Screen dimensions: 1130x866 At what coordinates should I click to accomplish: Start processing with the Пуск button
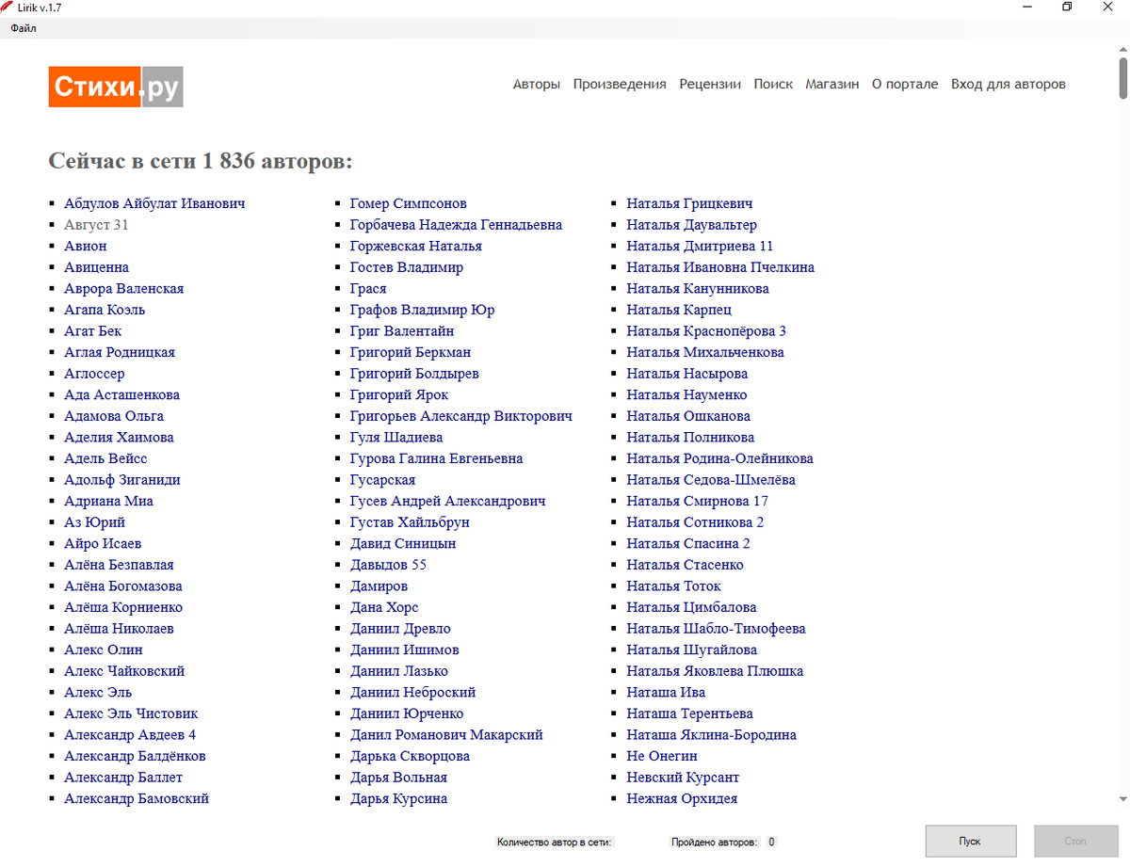tap(971, 842)
